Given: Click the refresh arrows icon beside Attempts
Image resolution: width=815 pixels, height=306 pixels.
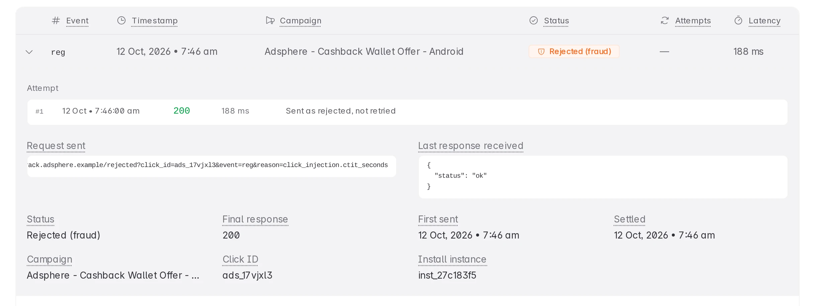Looking at the screenshot, I should coord(665,21).
